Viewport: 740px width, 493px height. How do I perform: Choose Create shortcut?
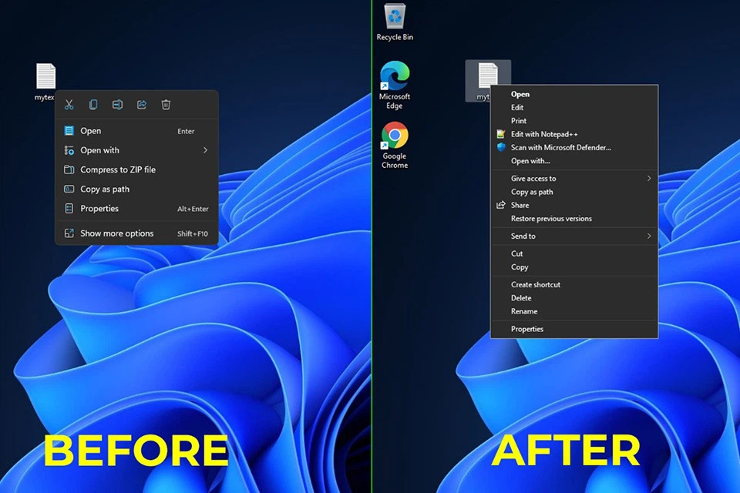pyautogui.click(x=574, y=284)
